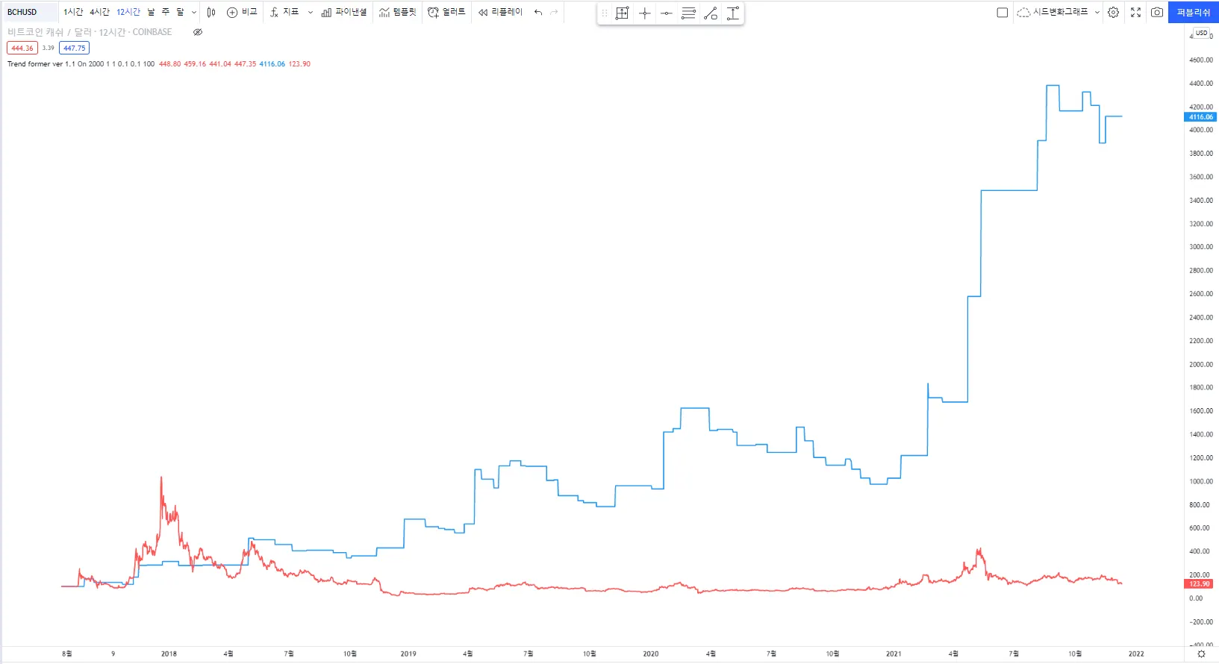Switch to 1시간 timeframe

[x=73, y=12]
